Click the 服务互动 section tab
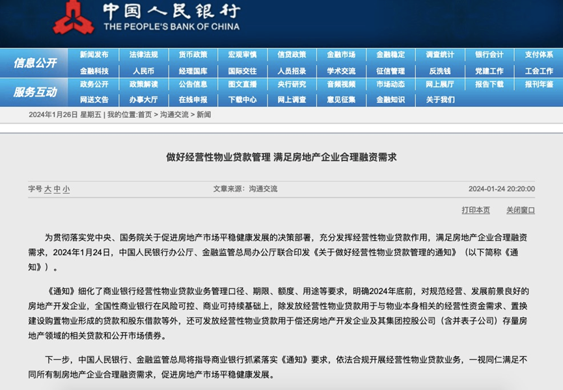563x390 pixels. (x=35, y=92)
